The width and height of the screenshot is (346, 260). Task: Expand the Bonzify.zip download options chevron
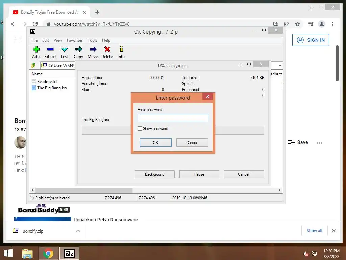(x=78, y=231)
